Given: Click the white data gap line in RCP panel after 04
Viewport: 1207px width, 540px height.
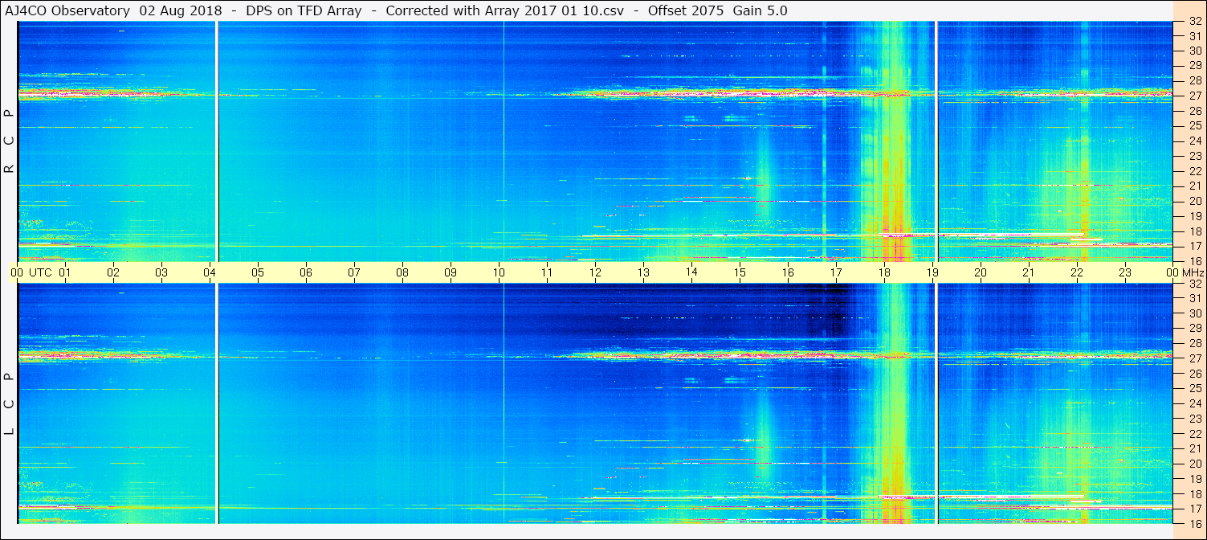Looking at the screenshot, I should pos(217,141).
